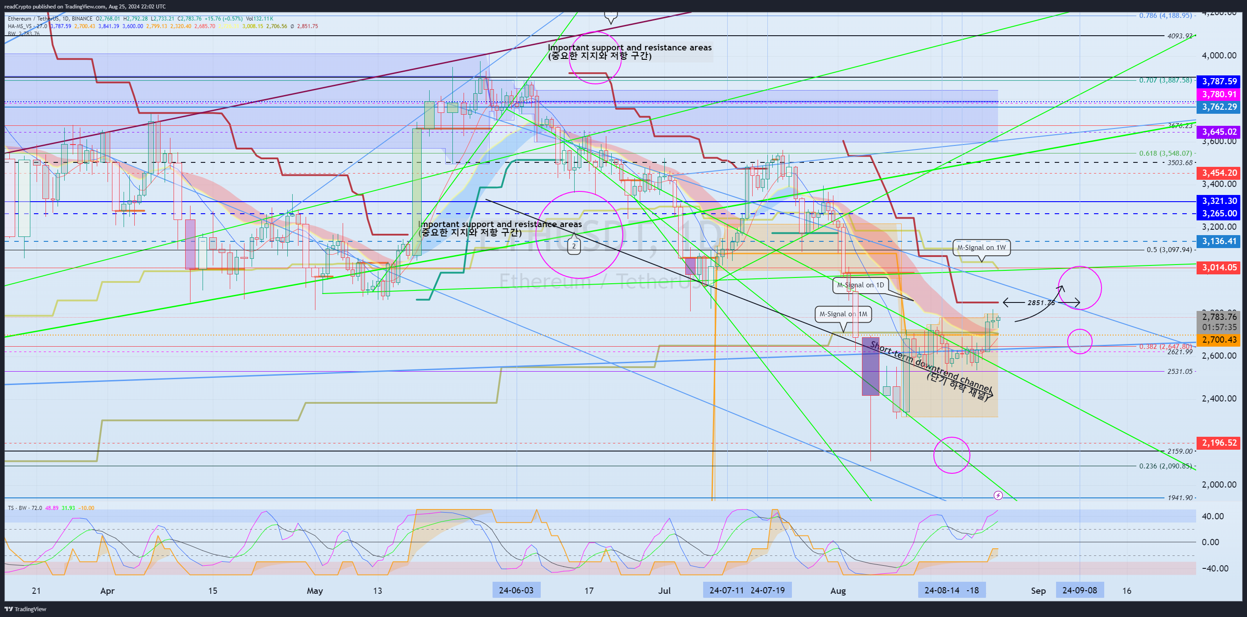
Task: Click the 3,265.00 price tag
Action: pyautogui.click(x=1218, y=213)
